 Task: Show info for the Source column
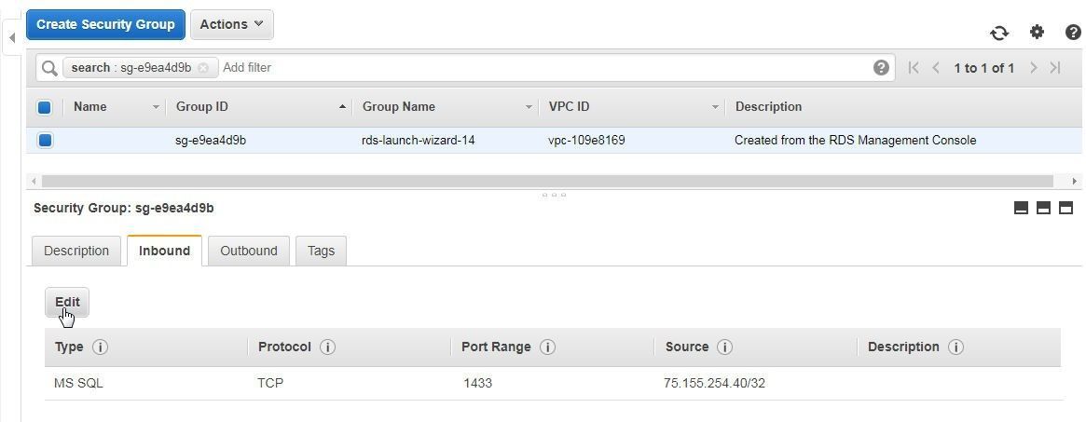click(x=724, y=347)
